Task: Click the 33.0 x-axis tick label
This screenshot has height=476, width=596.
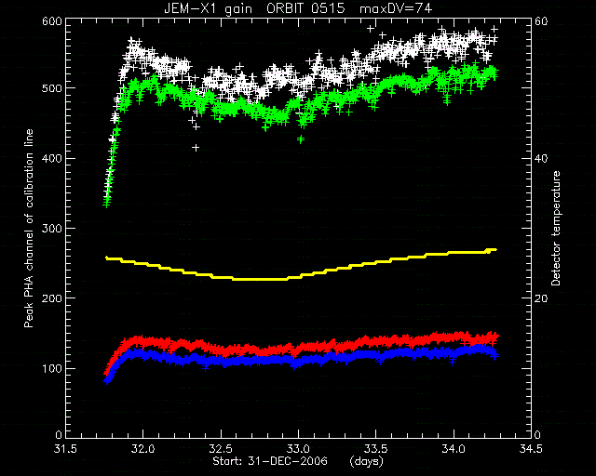Action: (x=299, y=449)
